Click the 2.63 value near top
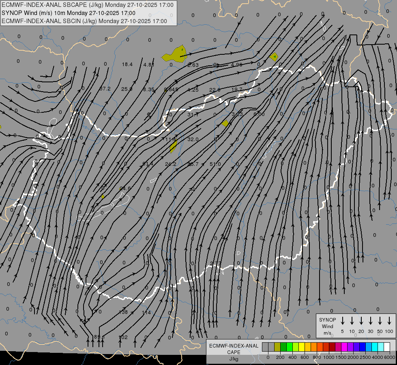 point(193,65)
